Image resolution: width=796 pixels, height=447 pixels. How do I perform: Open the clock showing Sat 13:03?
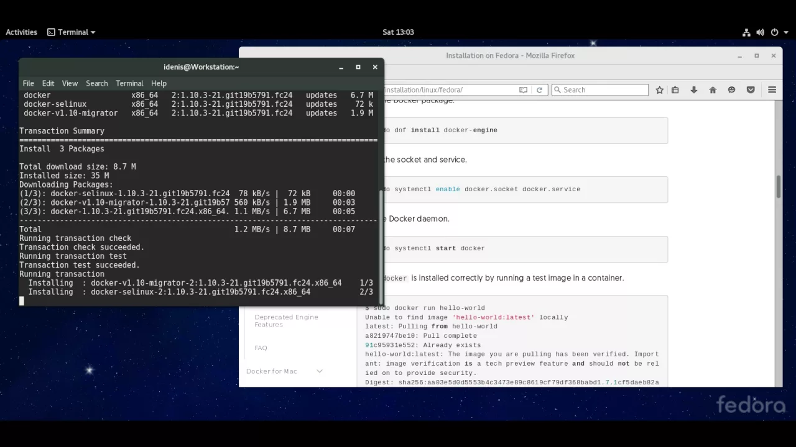(398, 32)
